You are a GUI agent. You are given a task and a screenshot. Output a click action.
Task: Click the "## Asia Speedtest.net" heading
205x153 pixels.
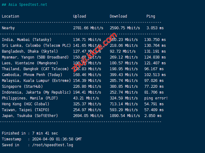(25, 5)
